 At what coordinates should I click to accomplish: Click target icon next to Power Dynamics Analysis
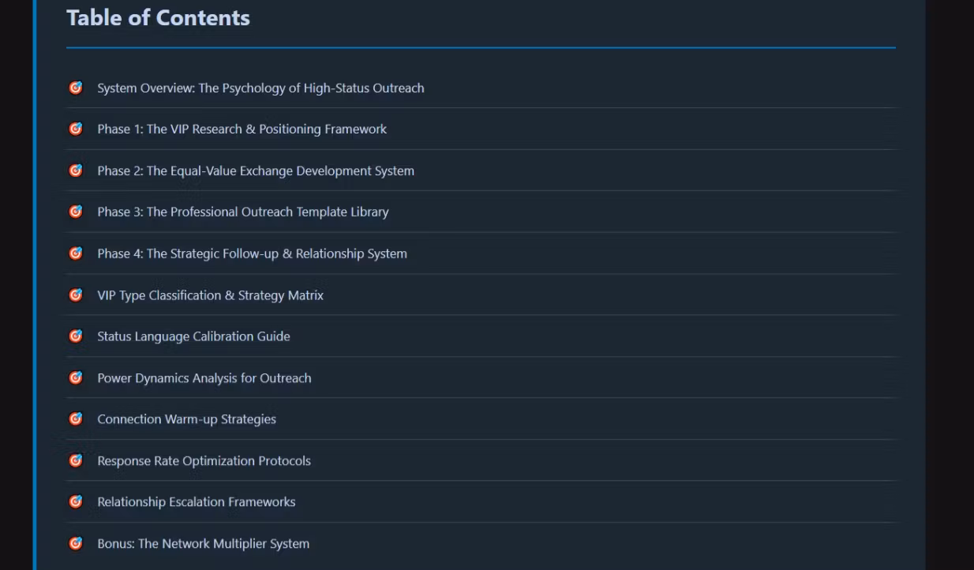pyautogui.click(x=76, y=378)
